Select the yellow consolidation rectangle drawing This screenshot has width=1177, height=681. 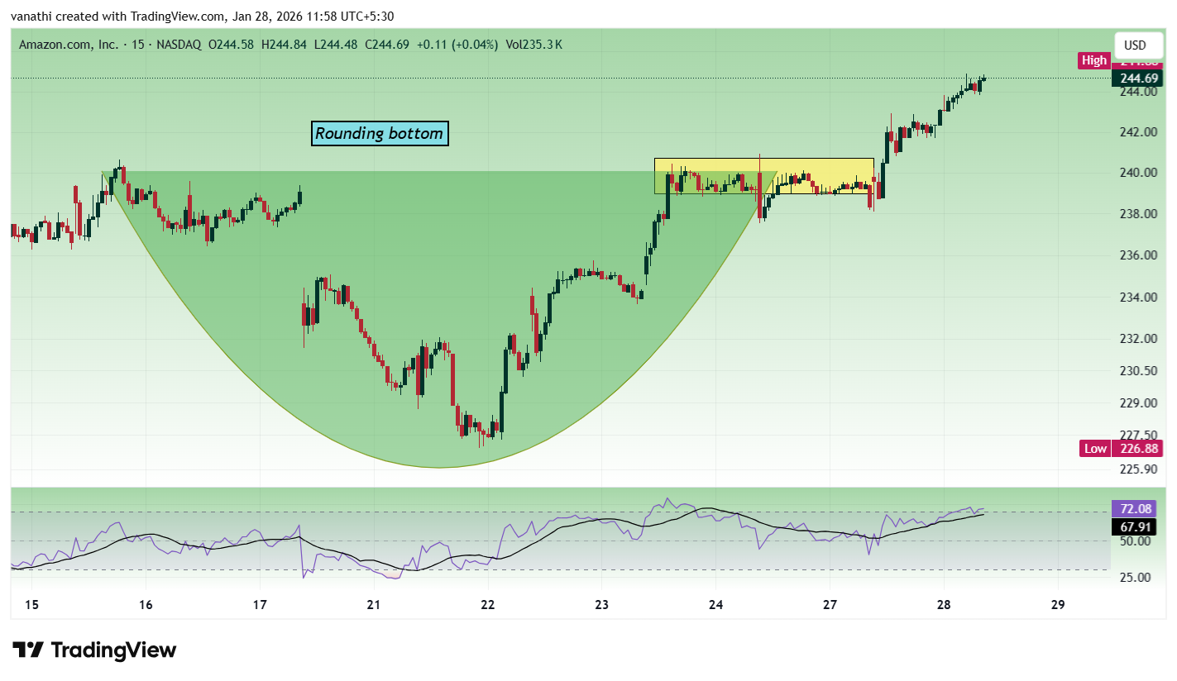pyautogui.click(x=764, y=176)
